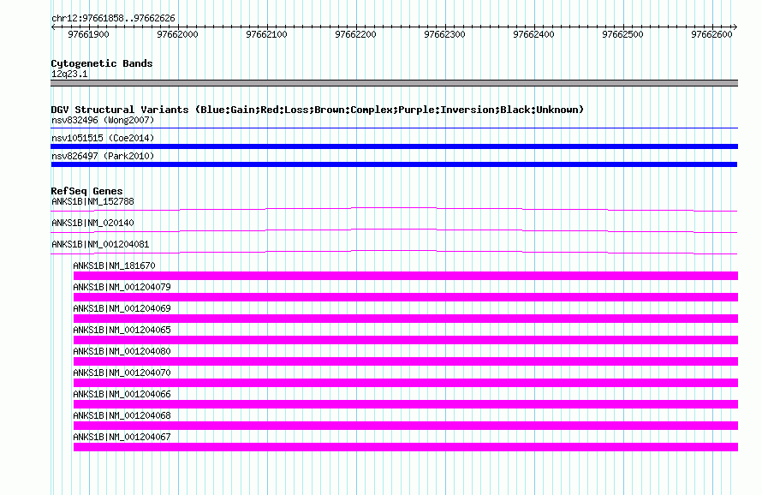Screen dimensions: 762x495
Task: Click the magenta NM_001204069 exon bar
Action: coord(405,319)
